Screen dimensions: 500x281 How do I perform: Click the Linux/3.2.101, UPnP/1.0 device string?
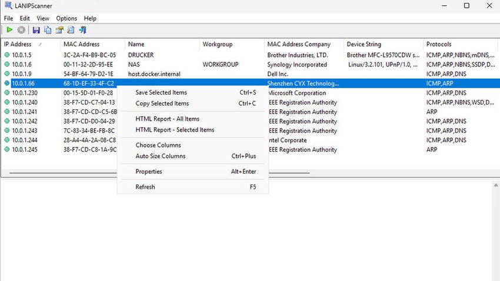[383, 65]
